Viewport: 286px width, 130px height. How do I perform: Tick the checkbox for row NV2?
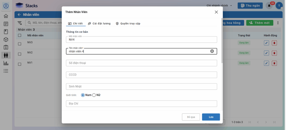(20, 54)
